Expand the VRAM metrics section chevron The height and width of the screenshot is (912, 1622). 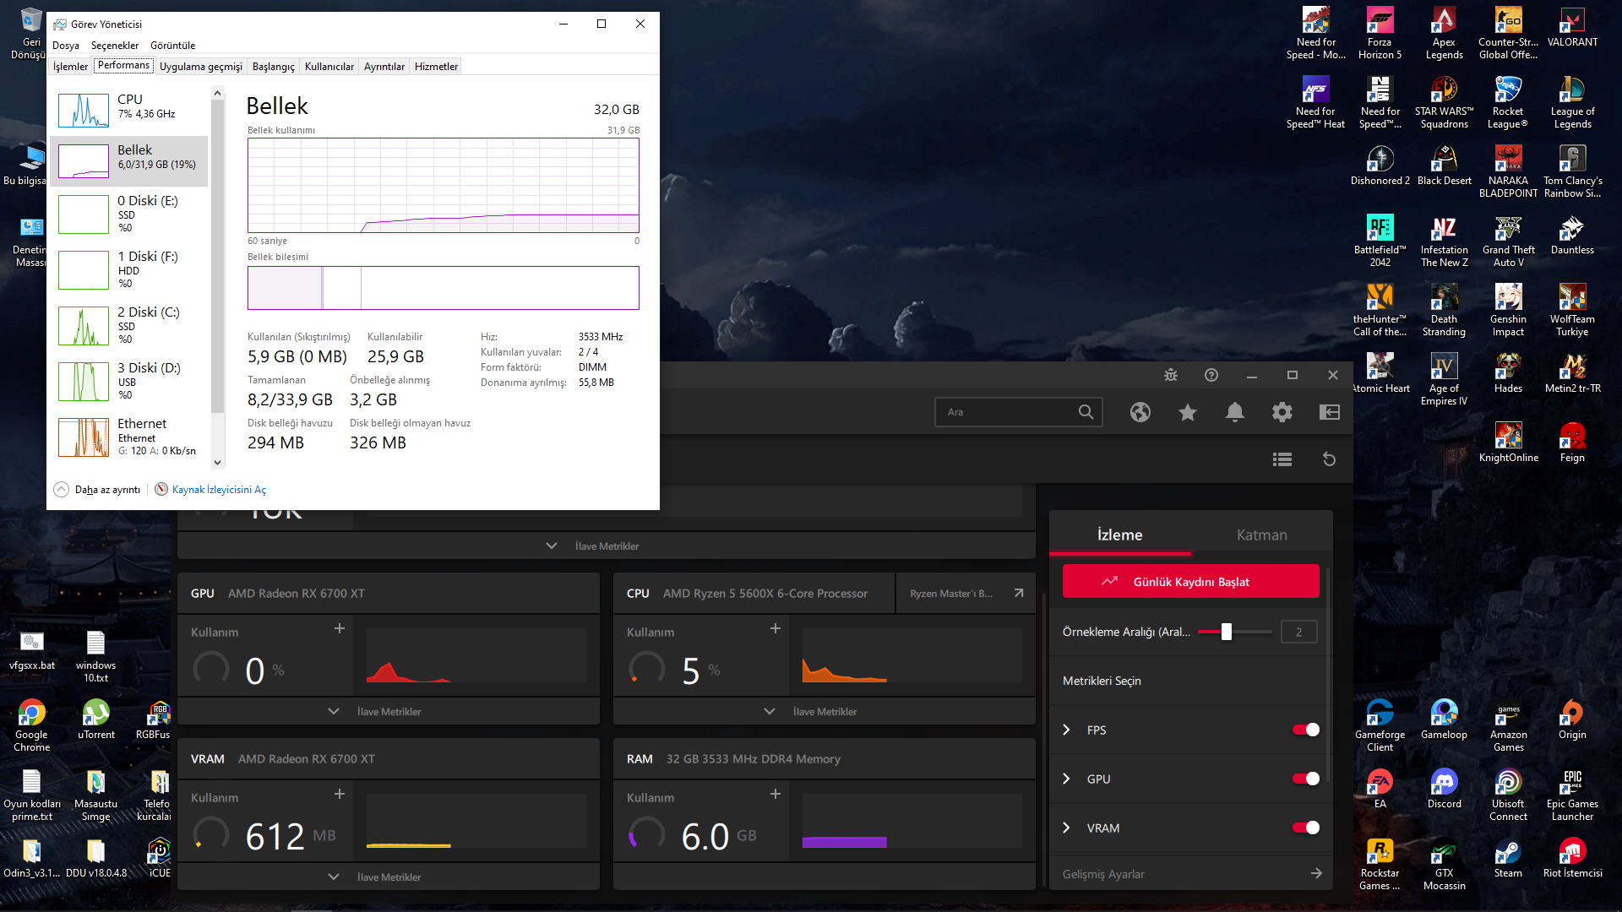pos(1067,828)
